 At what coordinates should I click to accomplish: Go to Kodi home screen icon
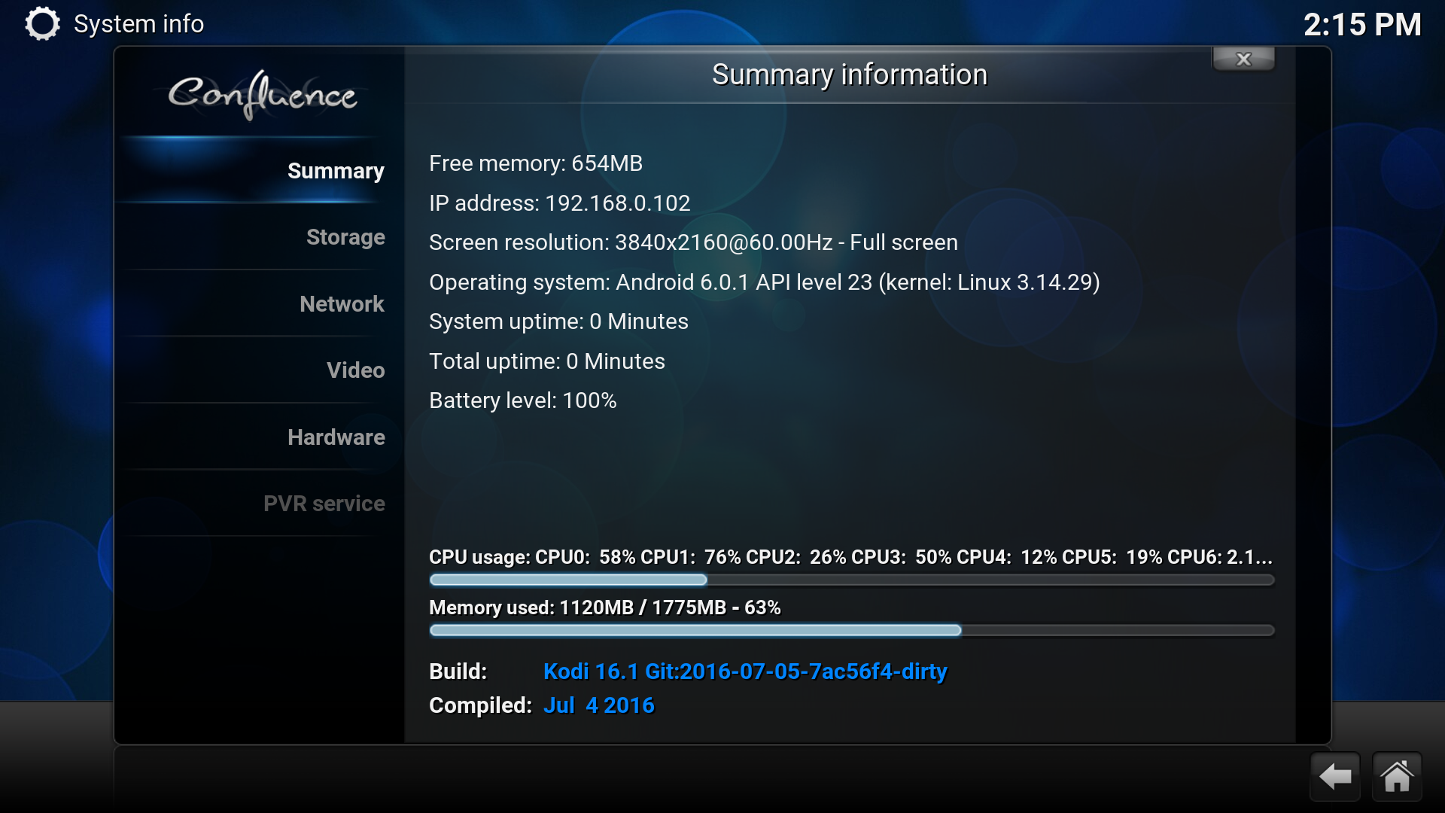click(x=1397, y=776)
